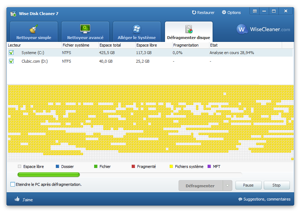The height and width of the screenshot is (212, 301).
Task: Click the Wise Disk Cleaner app icon
Action: pyautogui.click(x=13, y=14)
